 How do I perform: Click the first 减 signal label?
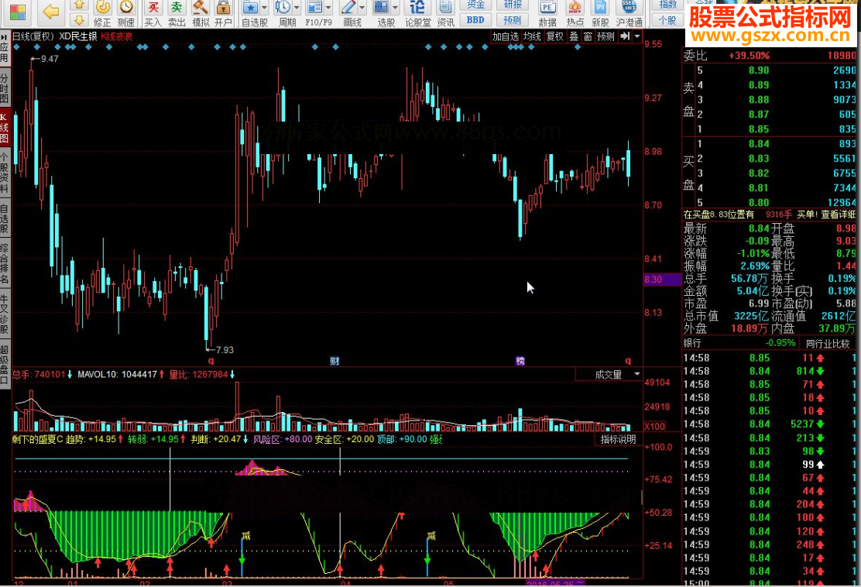coord(246,535)
